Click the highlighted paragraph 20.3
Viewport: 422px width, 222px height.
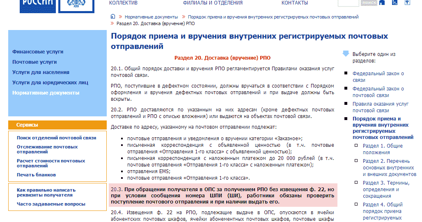tap(222, 196)
